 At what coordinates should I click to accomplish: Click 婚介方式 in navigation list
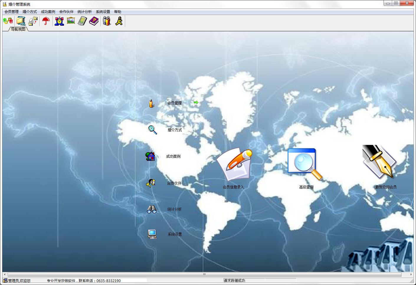point(175,130)
